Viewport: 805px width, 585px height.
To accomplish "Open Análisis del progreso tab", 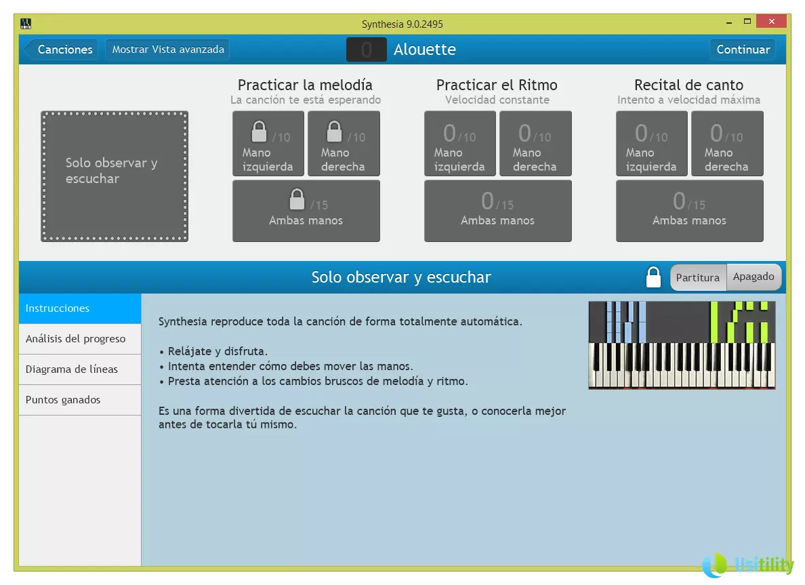I will [x=80, y=339].
